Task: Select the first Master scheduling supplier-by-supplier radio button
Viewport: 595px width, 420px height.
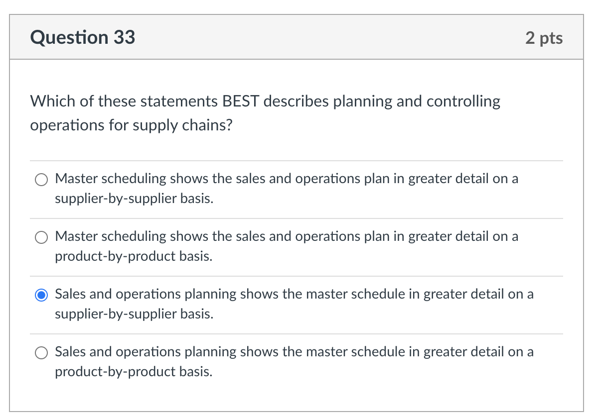Action: [x=41, y=180]
